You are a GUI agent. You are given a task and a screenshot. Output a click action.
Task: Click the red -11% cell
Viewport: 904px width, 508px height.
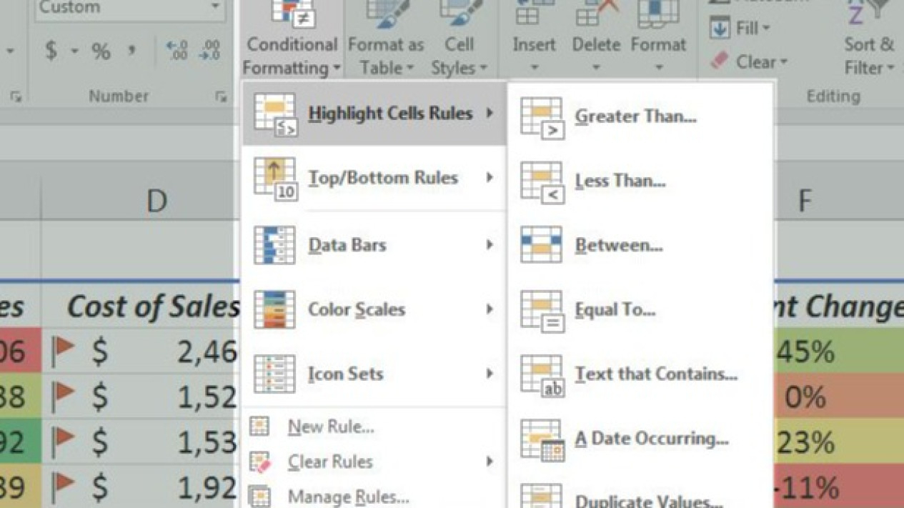pyautogui.click(x=838, y=489)
